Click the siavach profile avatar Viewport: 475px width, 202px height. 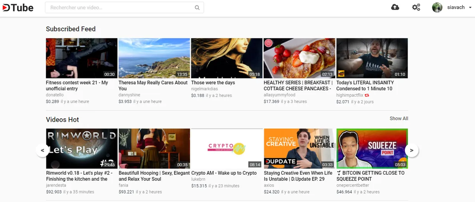[437, 7]
